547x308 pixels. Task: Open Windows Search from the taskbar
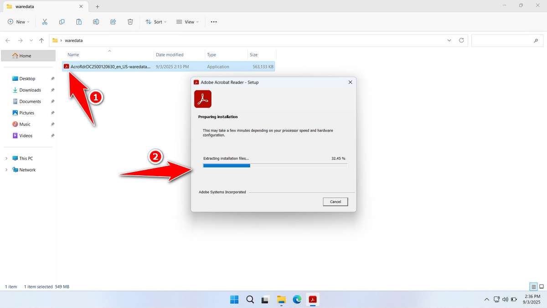(250, 300)
